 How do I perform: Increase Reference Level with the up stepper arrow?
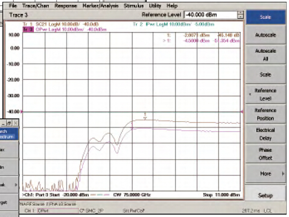pyautogui.click(x=241, y=13)
